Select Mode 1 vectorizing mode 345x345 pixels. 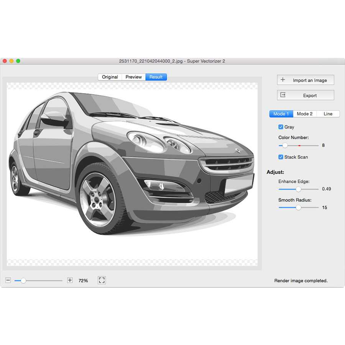click(281, 114)
